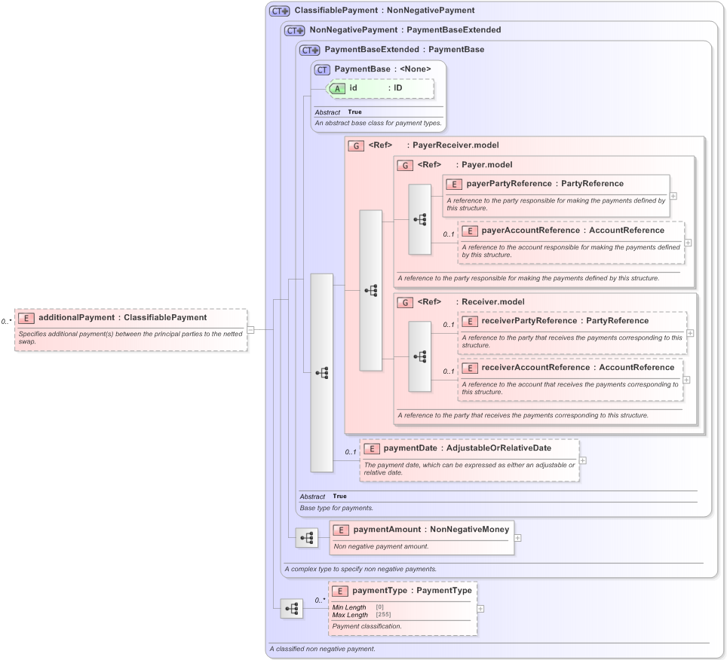Expand the paymentAmount element
Screen dimensions: 727x660
point(518,538)
